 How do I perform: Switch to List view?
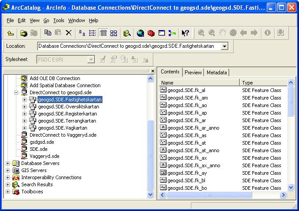point(92,33)
